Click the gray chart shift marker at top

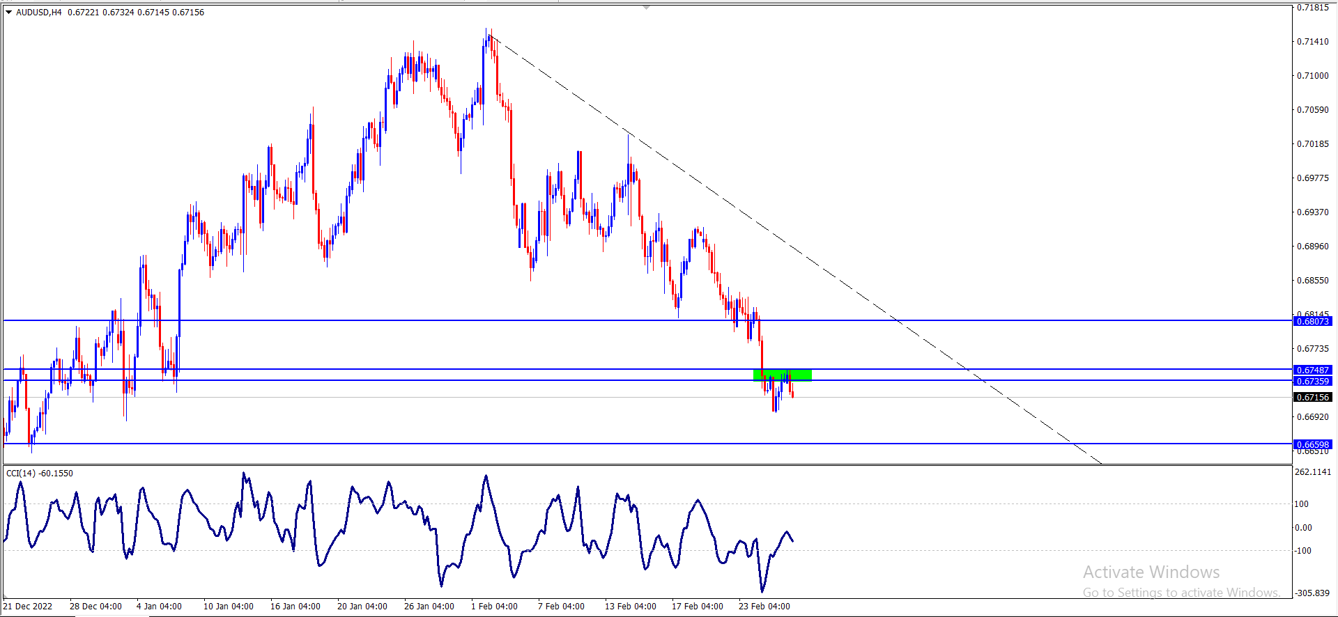point(646,8)
